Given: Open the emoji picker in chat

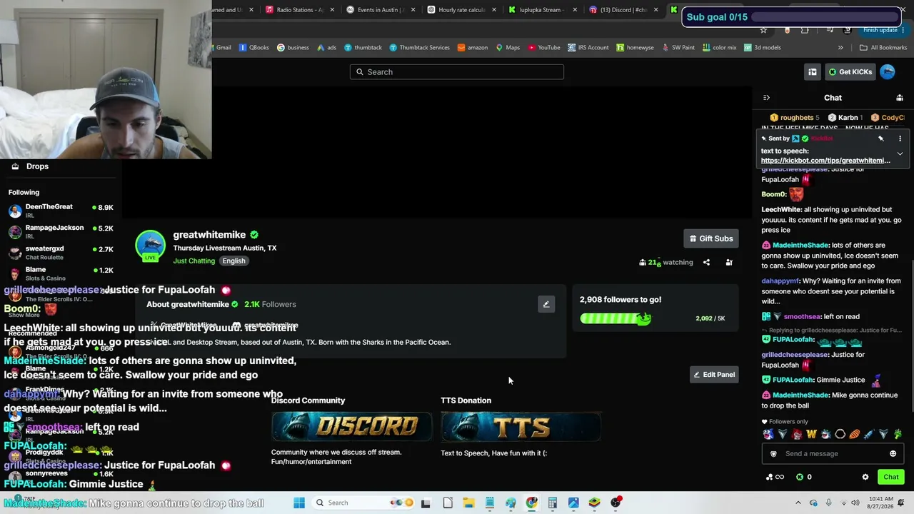Looking at the screenshot, I should point(893,454).
